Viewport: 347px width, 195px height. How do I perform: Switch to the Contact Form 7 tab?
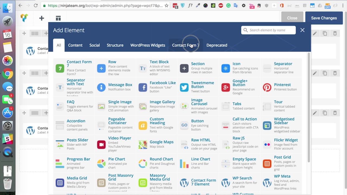pyautogui.click(x=185, y=45)
